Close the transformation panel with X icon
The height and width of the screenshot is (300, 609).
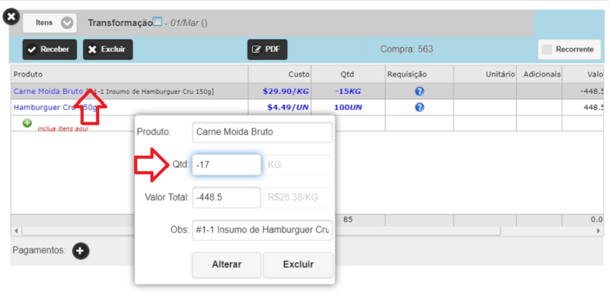[11, 17]
